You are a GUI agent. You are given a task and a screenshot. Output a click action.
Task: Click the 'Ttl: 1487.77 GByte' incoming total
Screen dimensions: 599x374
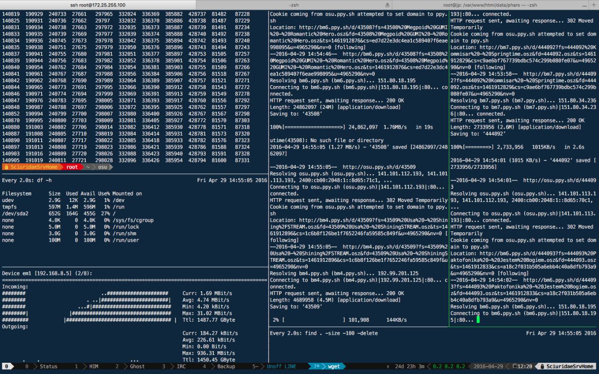(209, 320)
